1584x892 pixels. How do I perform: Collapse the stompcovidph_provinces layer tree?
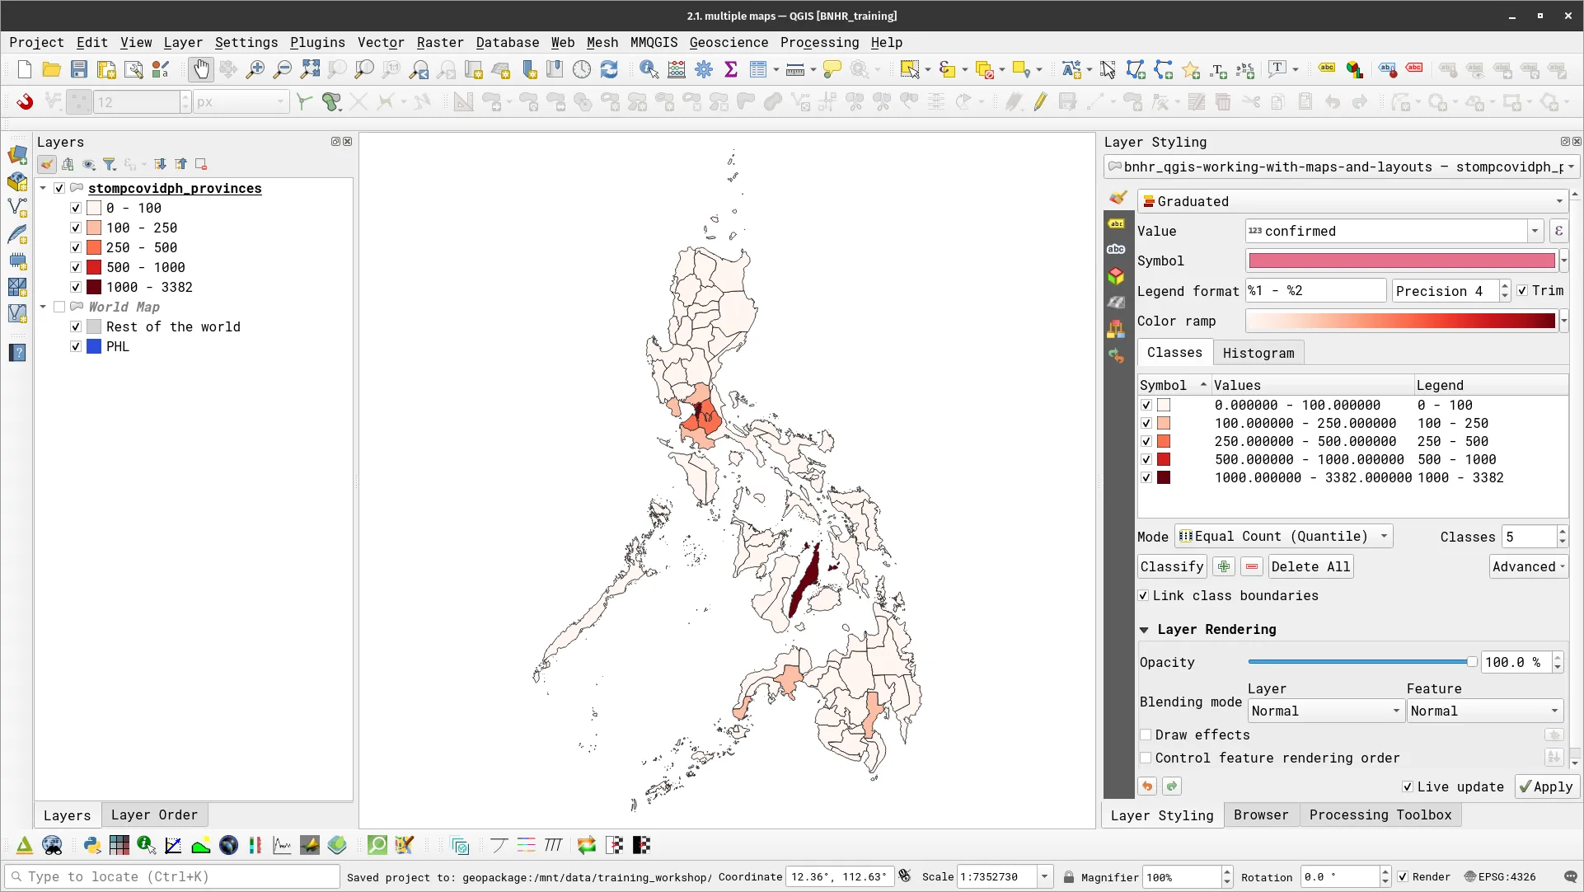point(43,188)
